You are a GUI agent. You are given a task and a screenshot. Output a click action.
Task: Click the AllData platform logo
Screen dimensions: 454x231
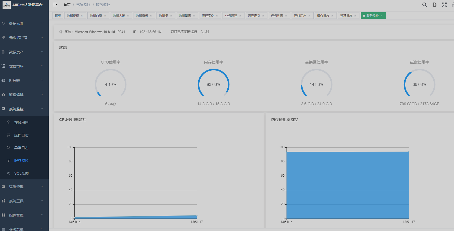[7, 5]
